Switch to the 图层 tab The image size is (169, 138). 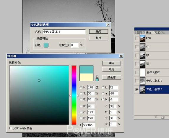point(140,32)
